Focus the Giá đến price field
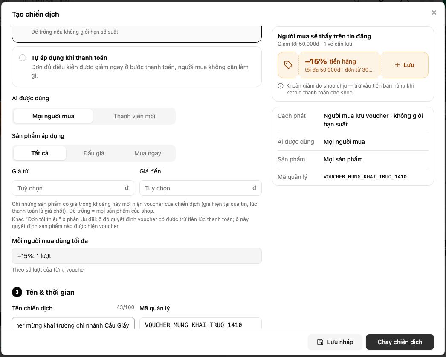446x357 pixels. pyautogui.click(x=200, y=188)
